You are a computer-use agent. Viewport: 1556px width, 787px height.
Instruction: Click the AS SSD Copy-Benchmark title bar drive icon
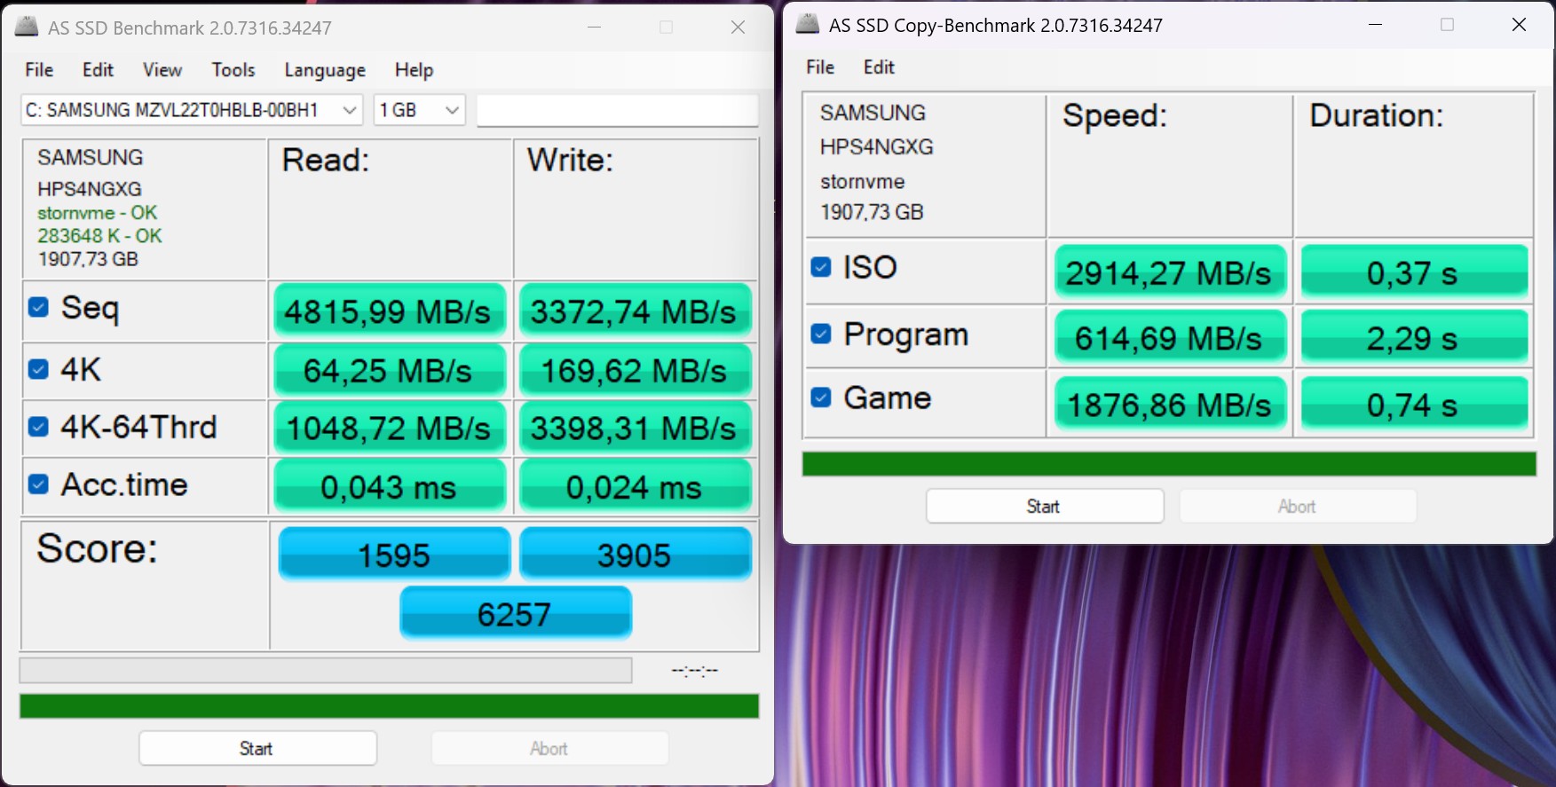tap(808, 24)
